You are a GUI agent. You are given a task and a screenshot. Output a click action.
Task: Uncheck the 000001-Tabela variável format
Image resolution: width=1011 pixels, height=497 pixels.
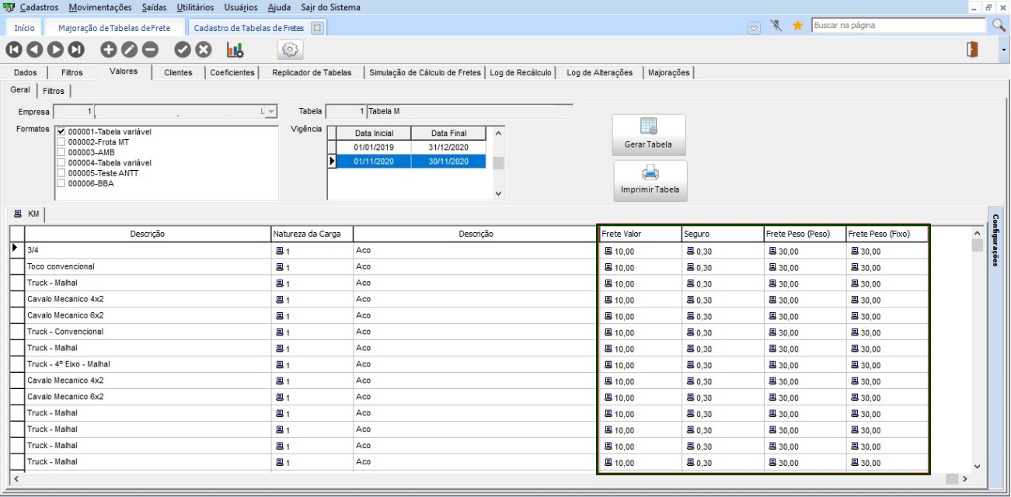61,132
